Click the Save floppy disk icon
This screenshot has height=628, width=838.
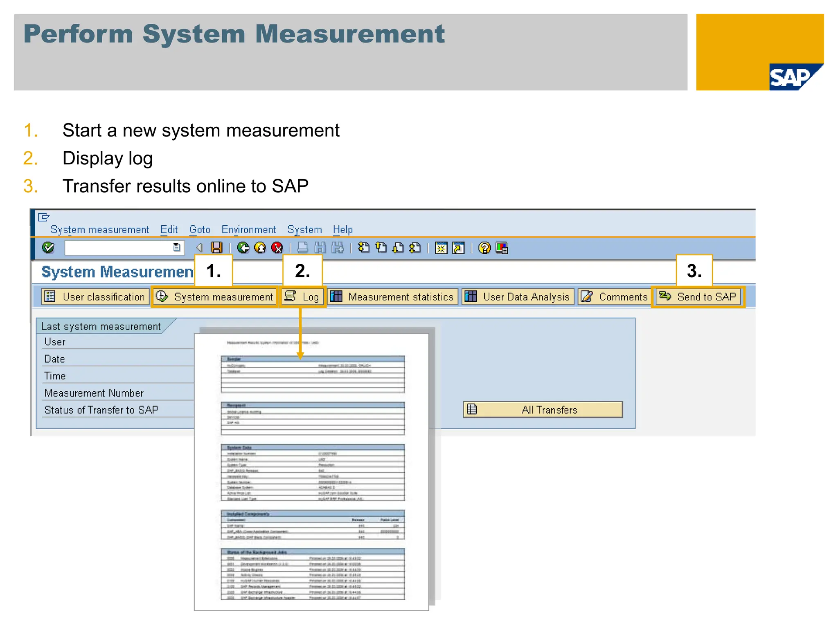coord(216,248)
